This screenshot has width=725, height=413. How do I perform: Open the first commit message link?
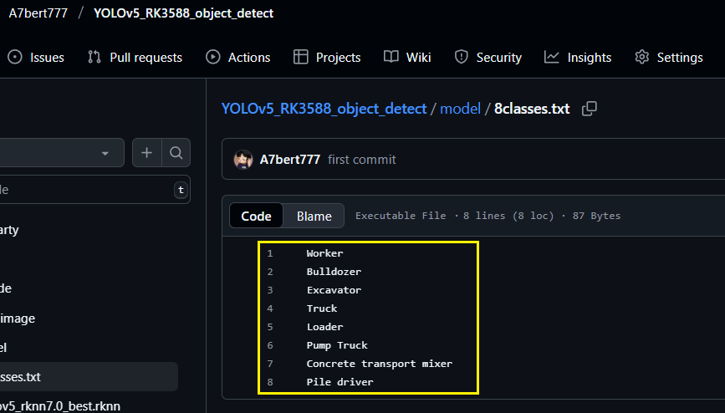tap(361, 160)
